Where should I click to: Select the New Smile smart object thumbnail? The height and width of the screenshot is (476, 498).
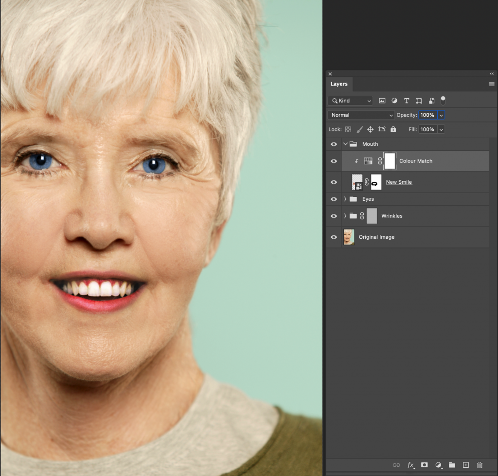pyautogui.click(x=357, y=182)
